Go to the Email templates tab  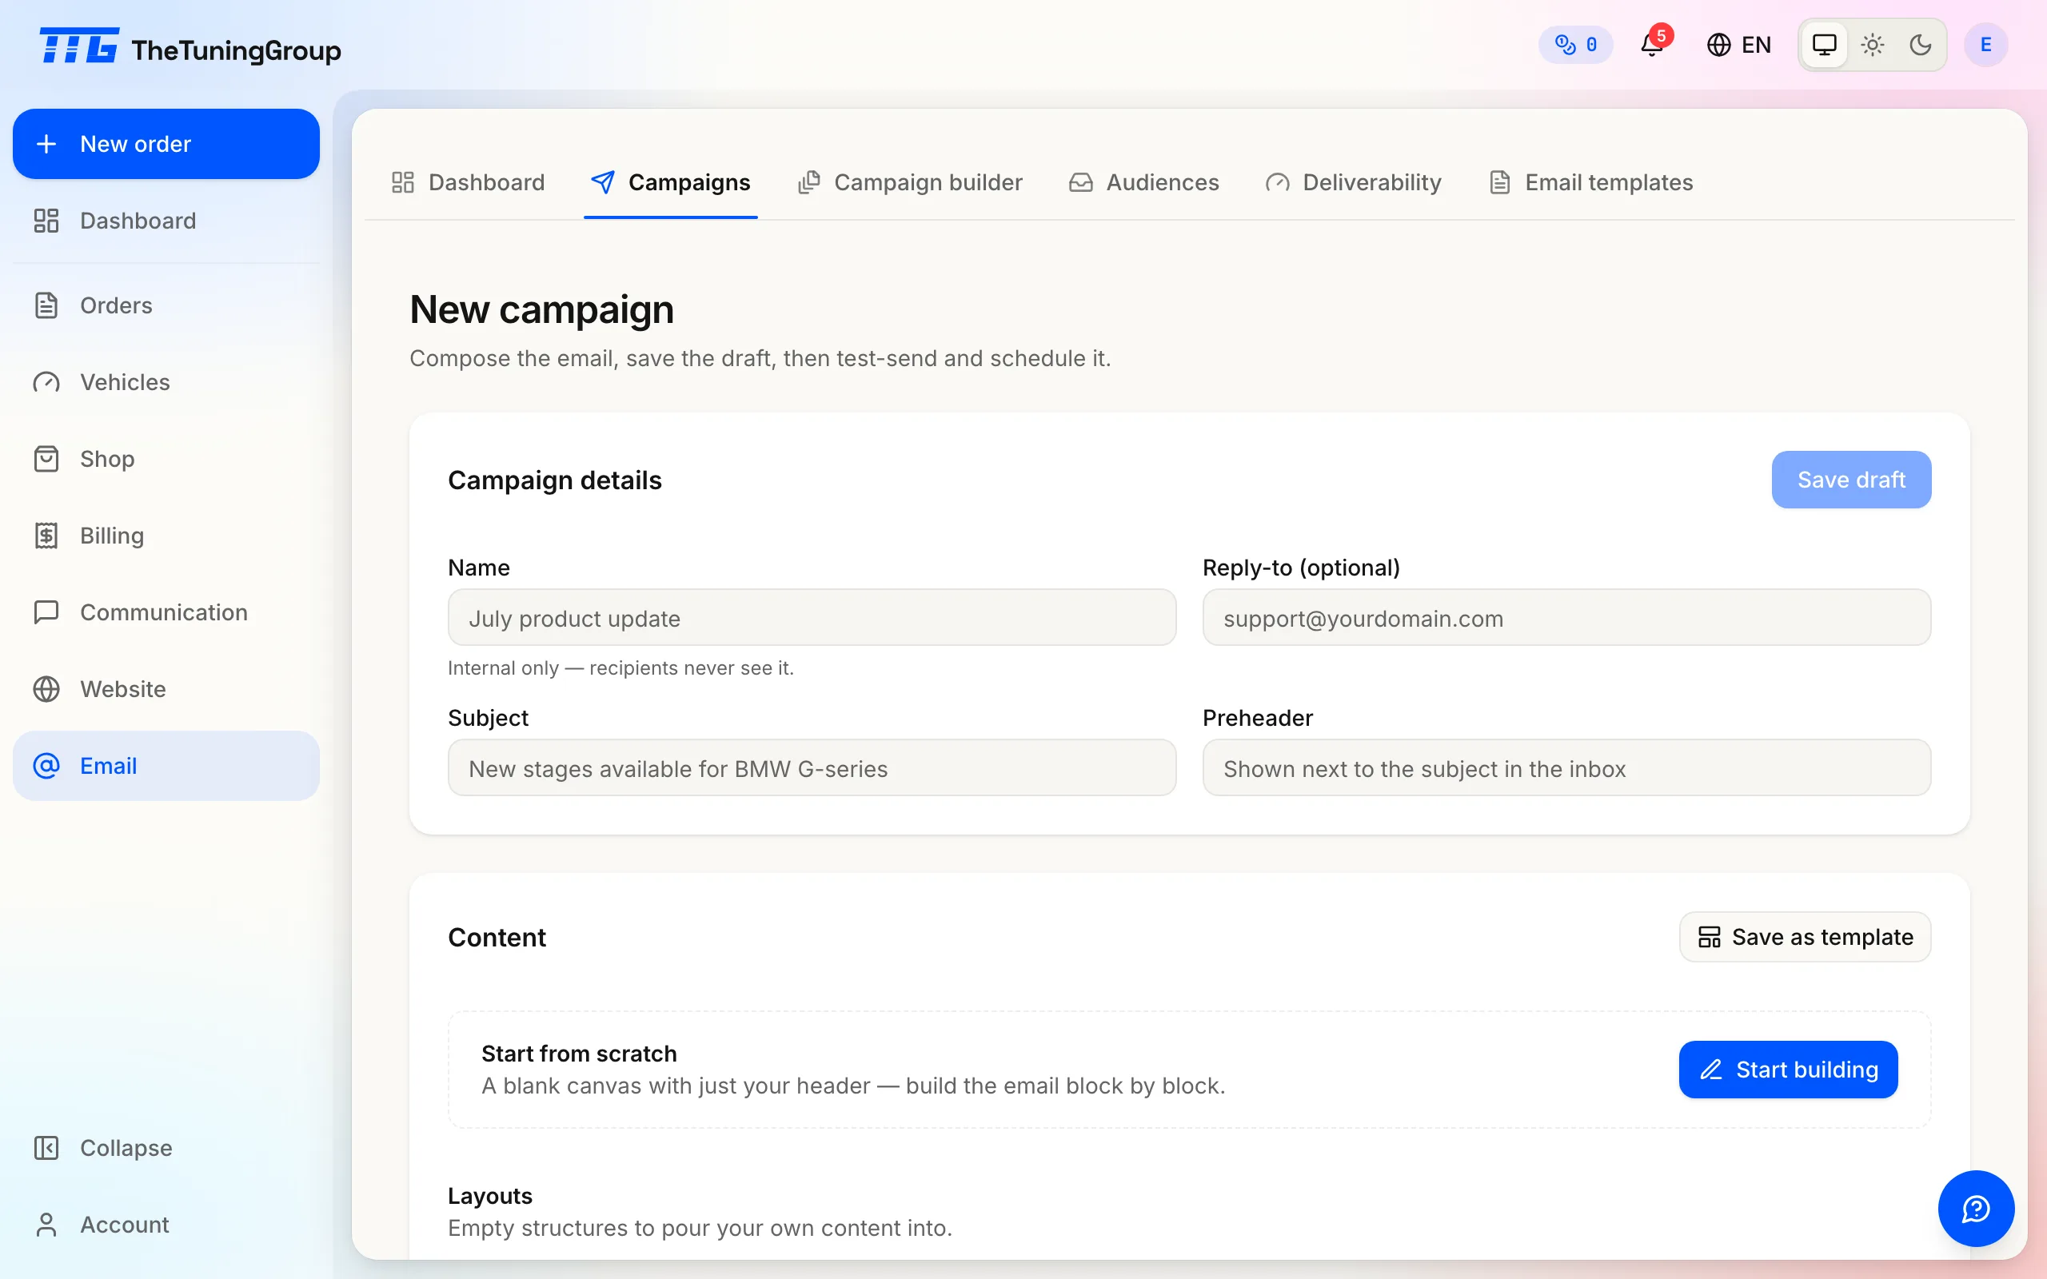(x=1590, y=183)
